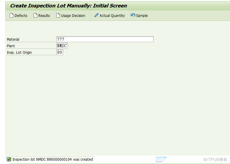The height and width of the screenshot is (164, 230).
Task: Click the Plant field label
Action: coord(11,46)
